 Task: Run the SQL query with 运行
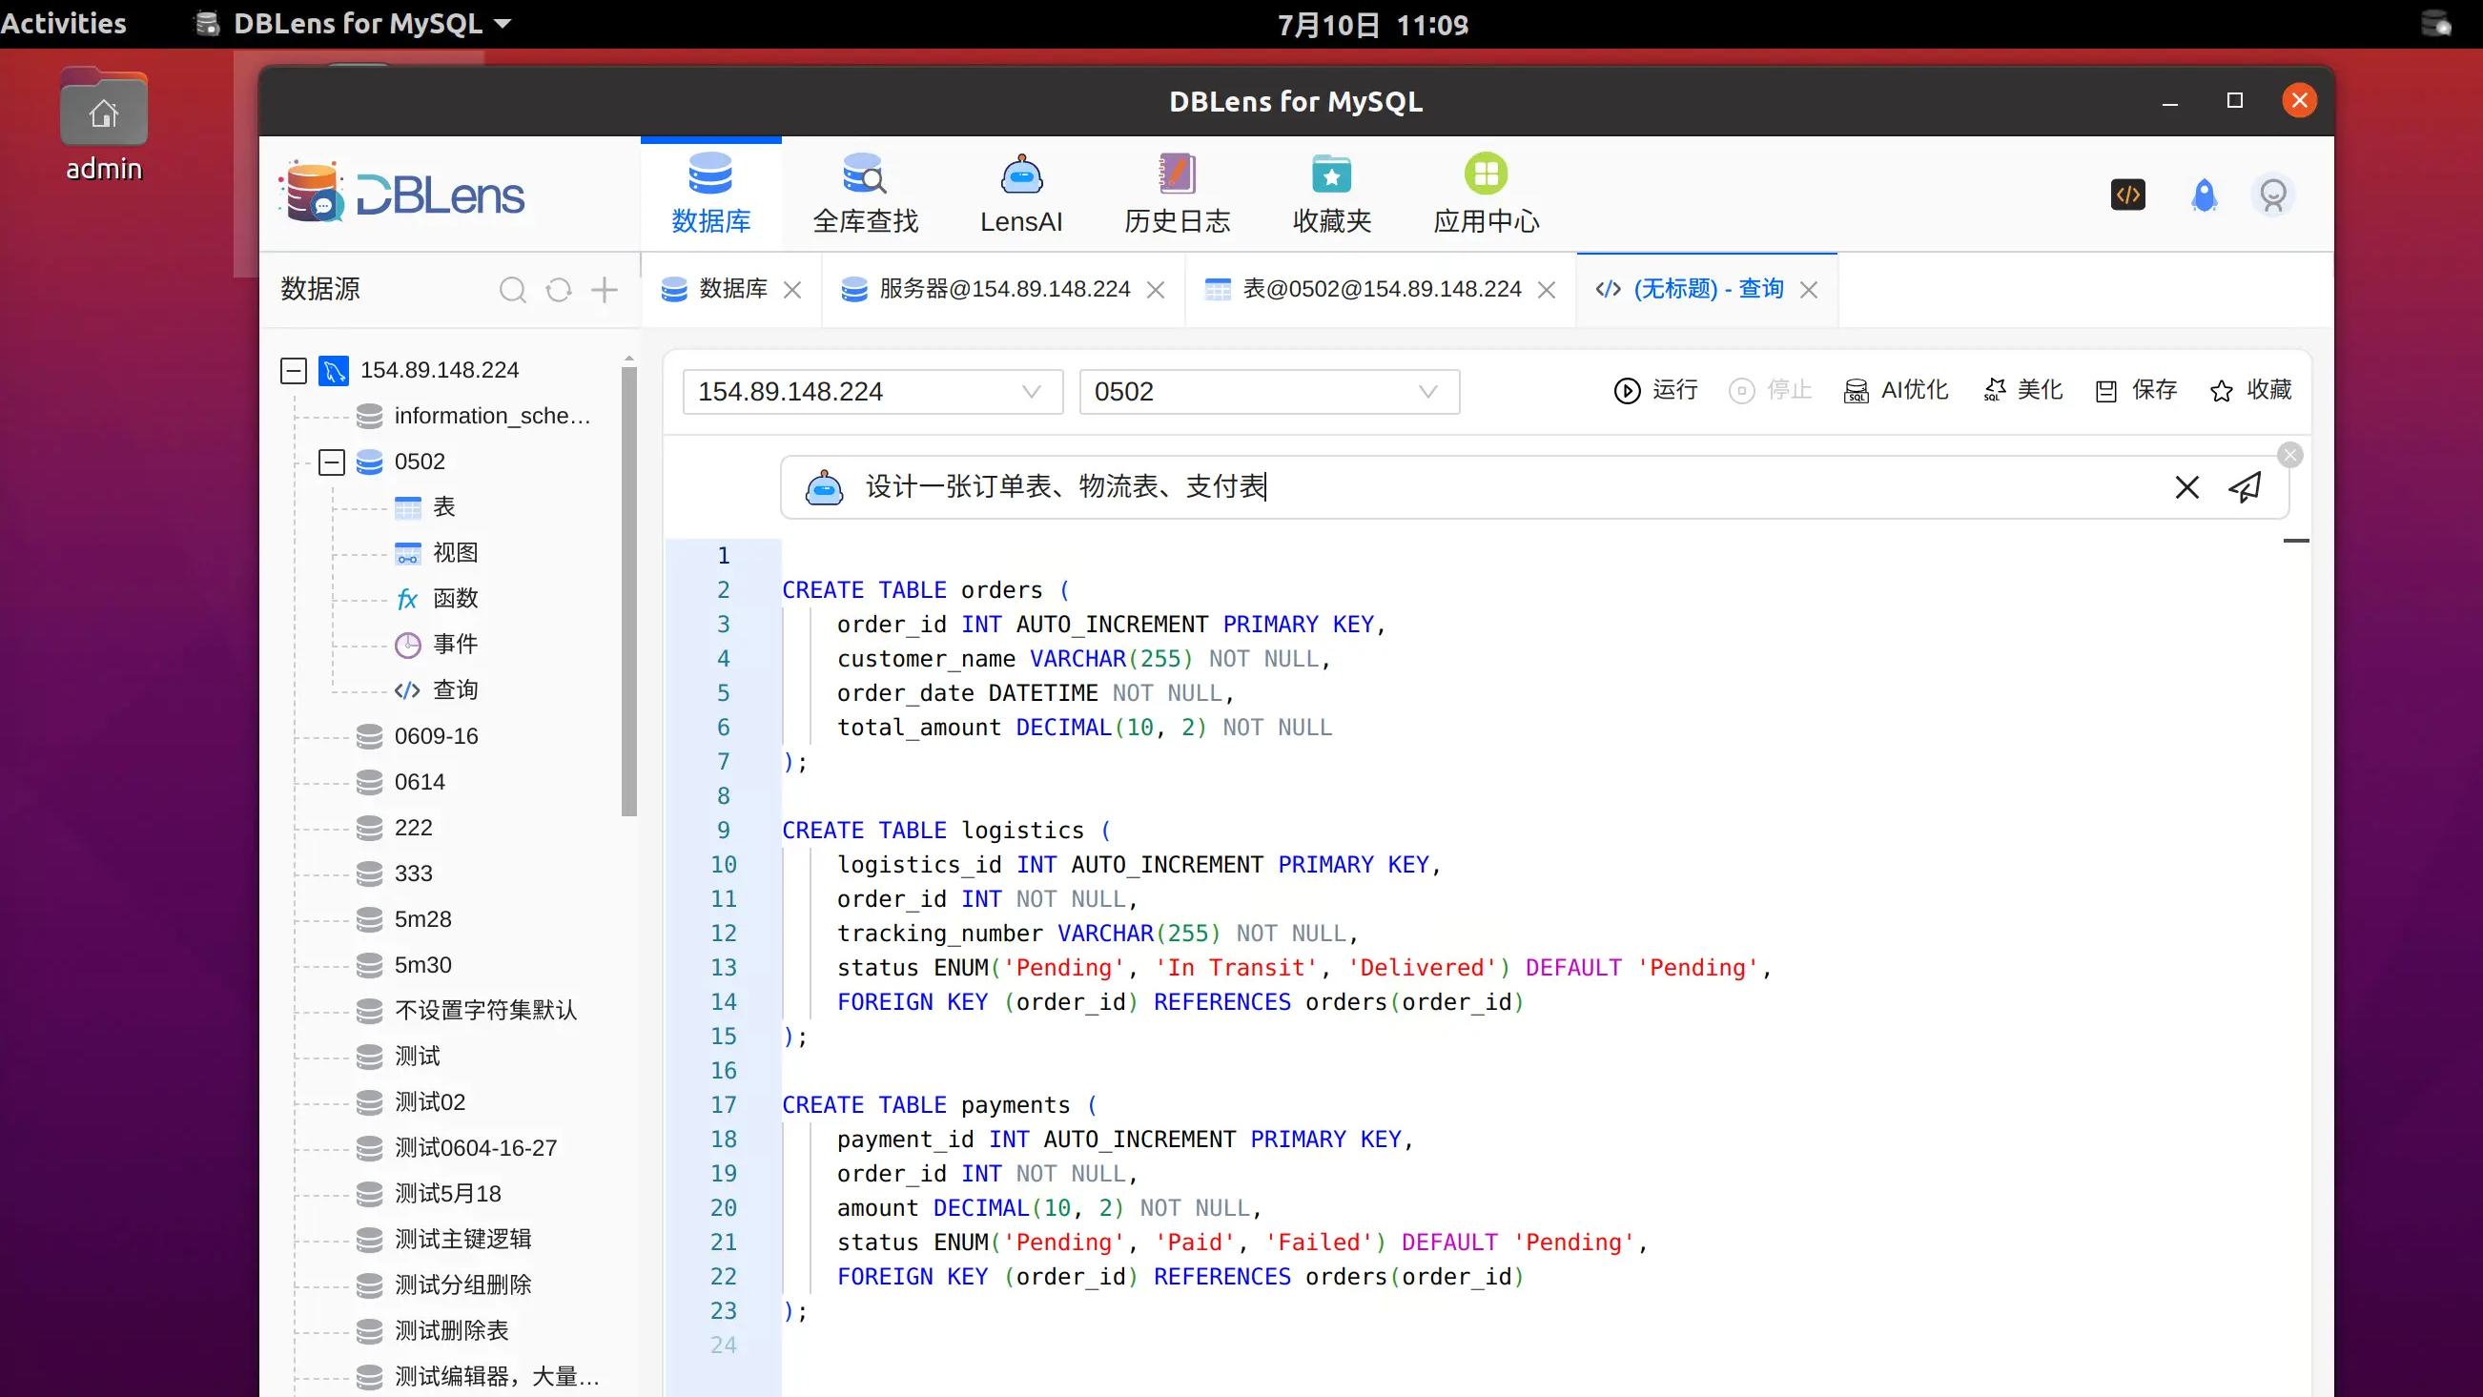pyautogui.click(x=1655, y=390)
